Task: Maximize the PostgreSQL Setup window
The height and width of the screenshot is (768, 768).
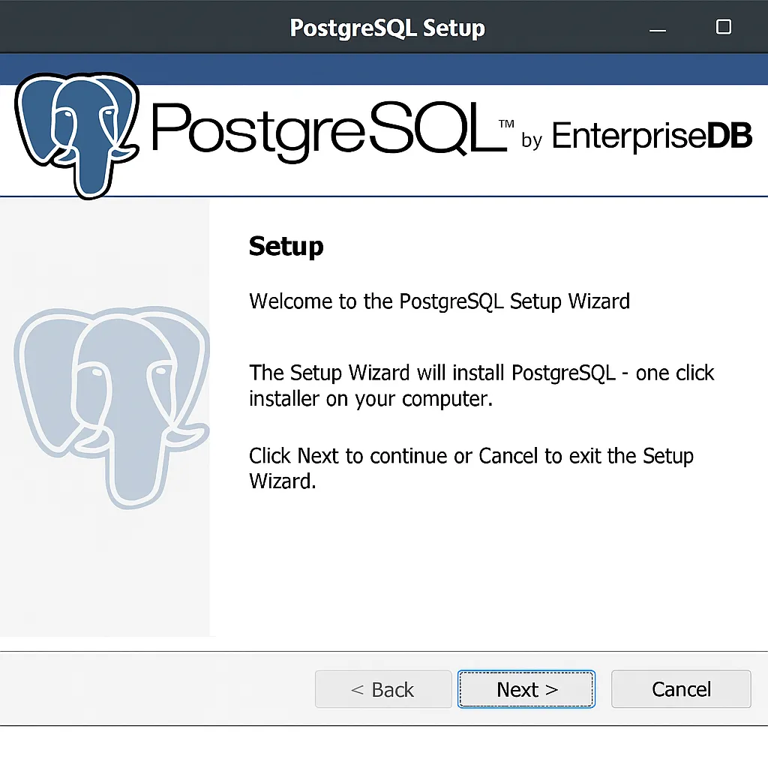Action: (x=724, y=26)
